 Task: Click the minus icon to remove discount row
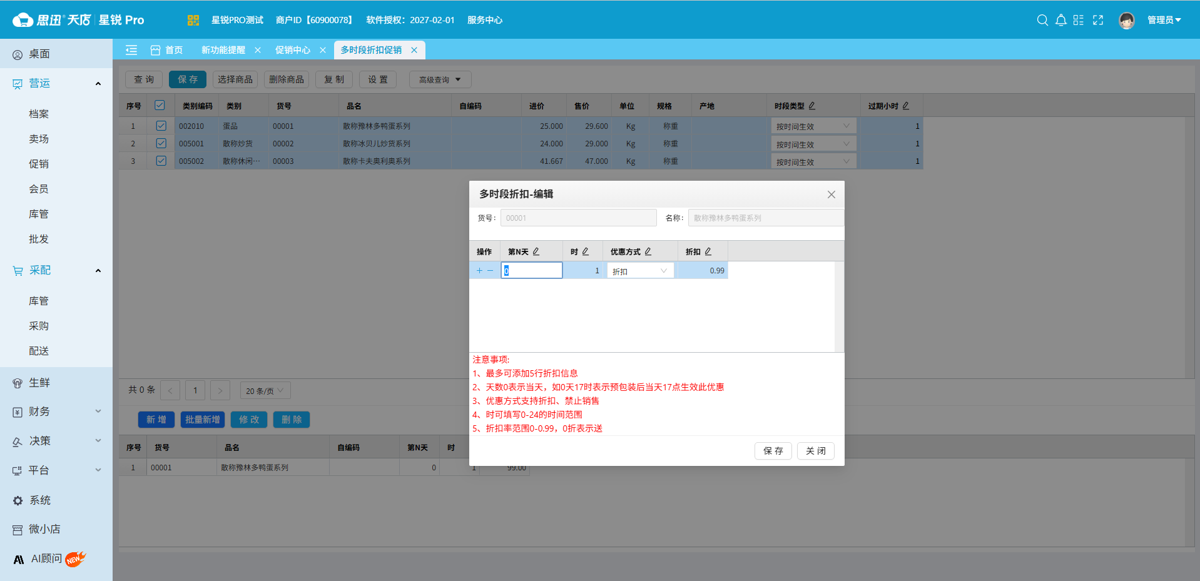tap(490, 271)
